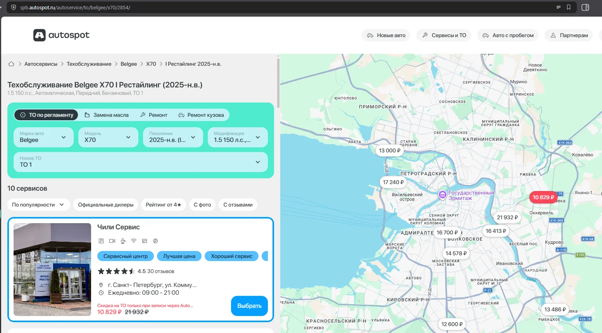Click the card payment amenity icon
The width and height of the screenshot is (602, 333).
(145, 241)
